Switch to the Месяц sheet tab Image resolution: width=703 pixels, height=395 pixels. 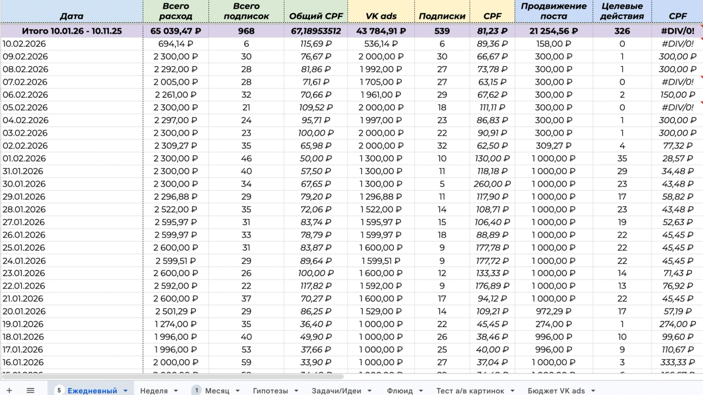(217, 391)
